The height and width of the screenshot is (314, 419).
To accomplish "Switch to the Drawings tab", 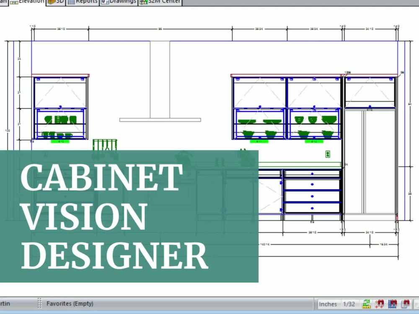I will 119,2.
